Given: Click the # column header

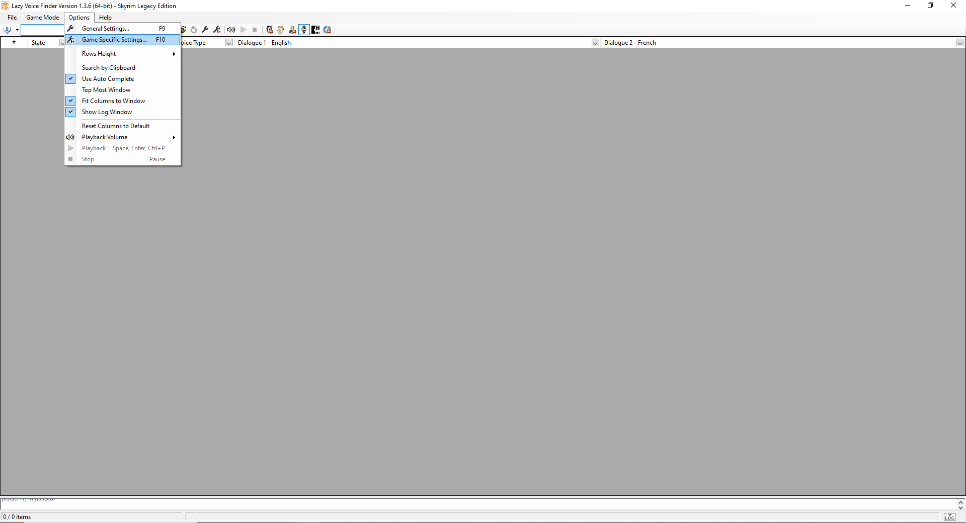Looking at the screenshot, I should coord(14,43).
